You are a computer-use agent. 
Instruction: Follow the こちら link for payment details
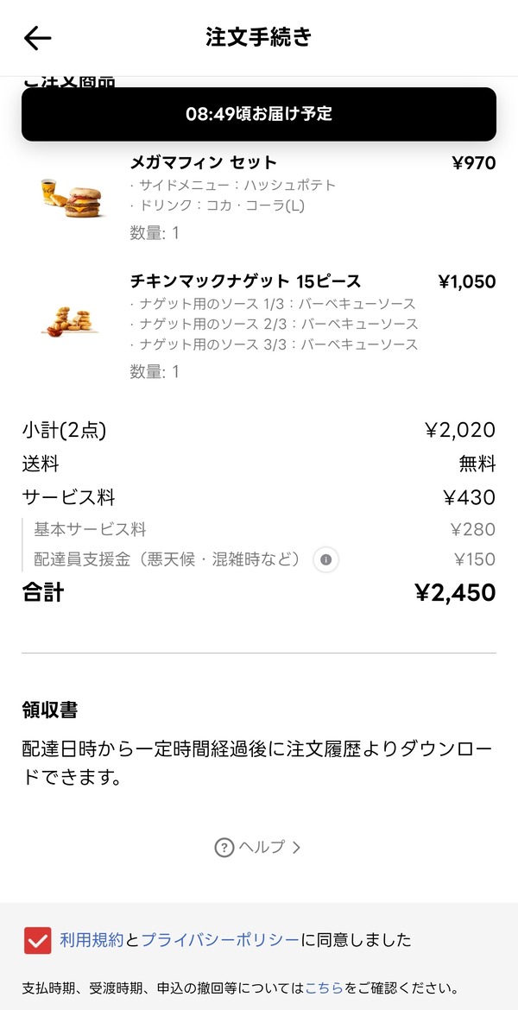(x=324, y=988)
